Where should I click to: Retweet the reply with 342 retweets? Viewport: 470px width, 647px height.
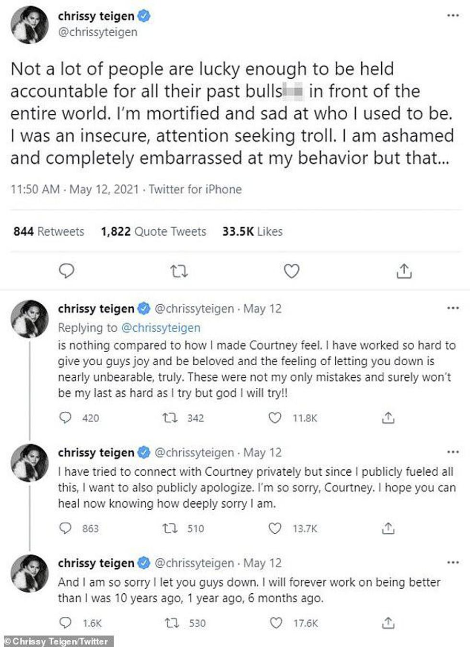click(x=170, y=418)
